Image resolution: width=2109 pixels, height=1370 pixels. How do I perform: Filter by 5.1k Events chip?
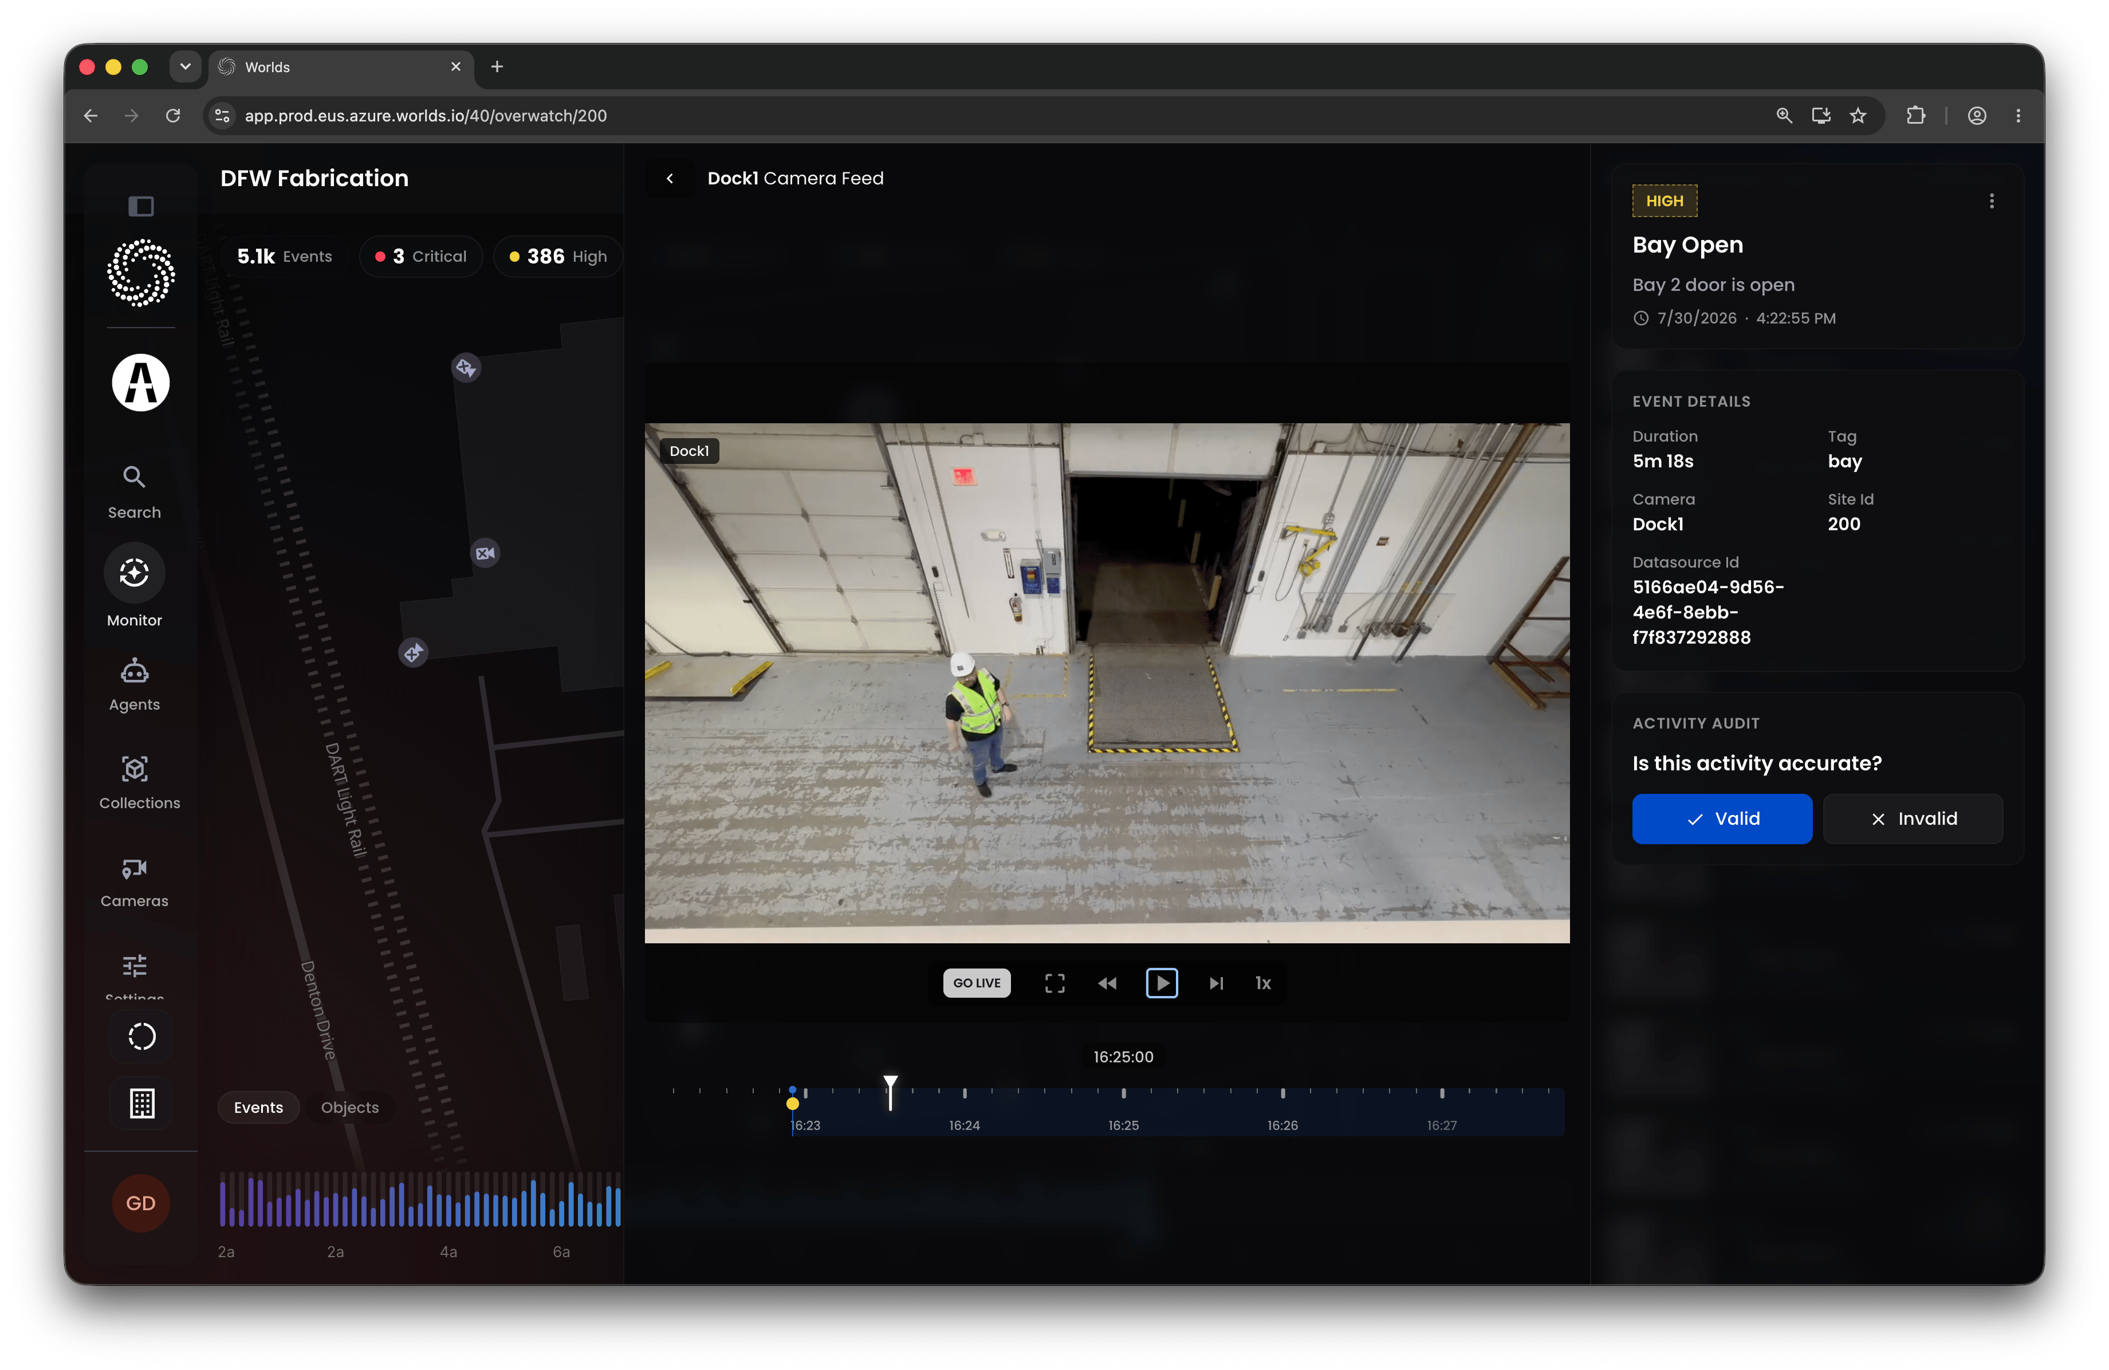285,256
